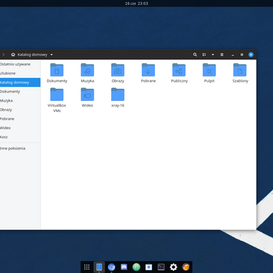Launch Discord from the dock

(124, 267)
